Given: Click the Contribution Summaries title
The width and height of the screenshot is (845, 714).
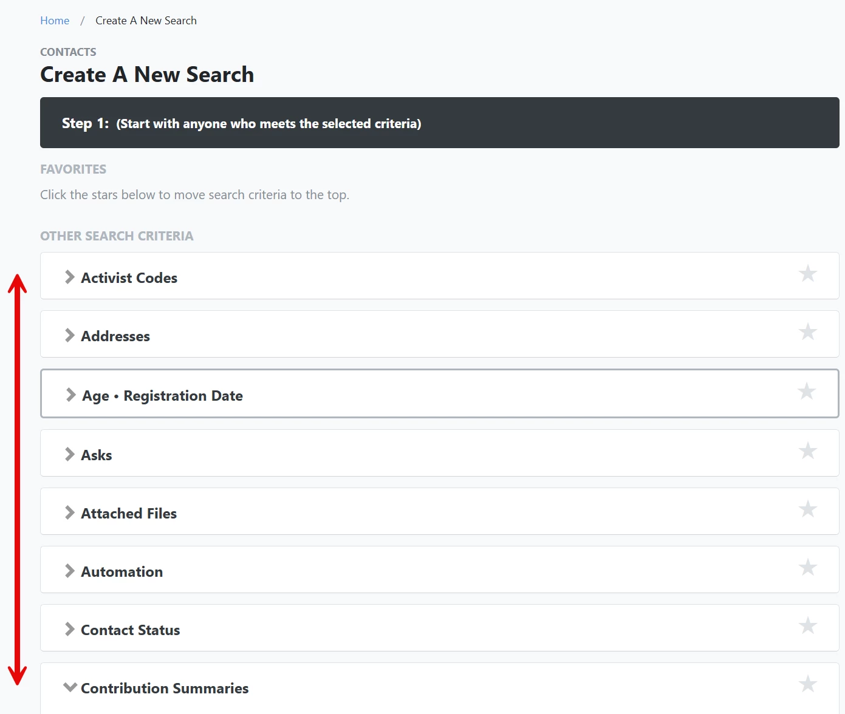Looking at the screenshot, I should click(x=165, y=688).
